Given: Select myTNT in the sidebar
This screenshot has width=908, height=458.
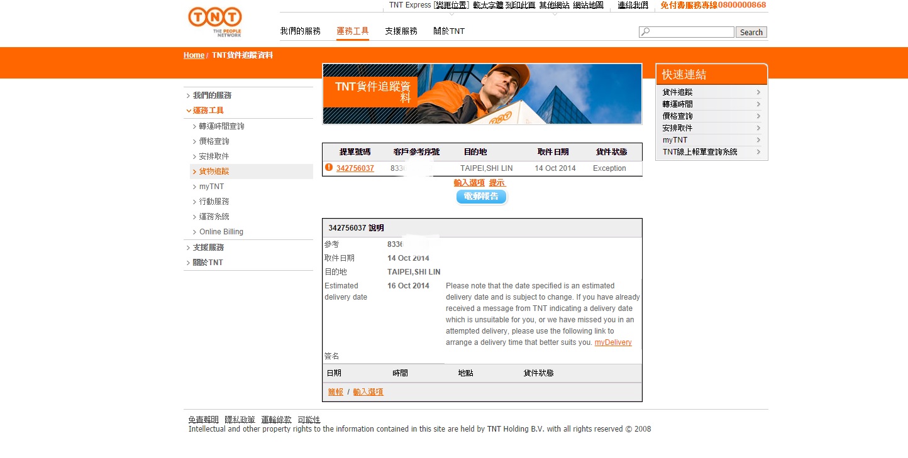Looking at the screenshot, I should (211, 187).
